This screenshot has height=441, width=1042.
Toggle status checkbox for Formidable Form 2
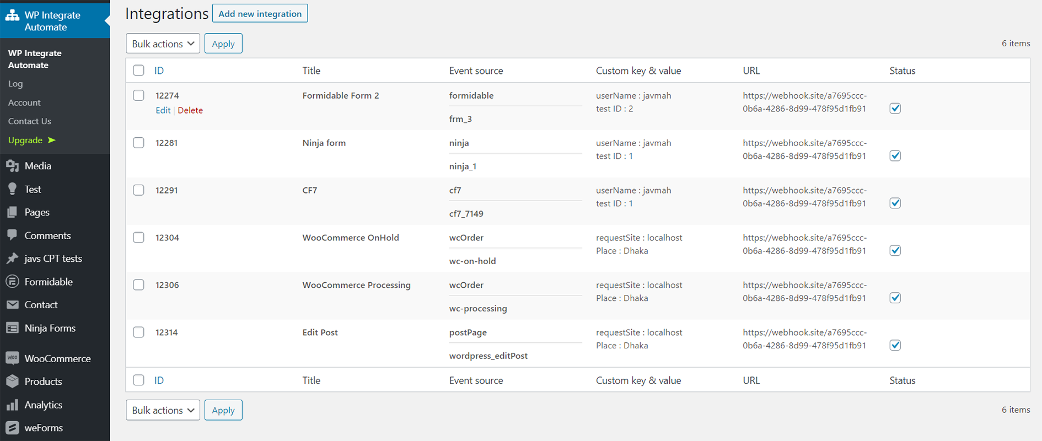pos(895,109)
